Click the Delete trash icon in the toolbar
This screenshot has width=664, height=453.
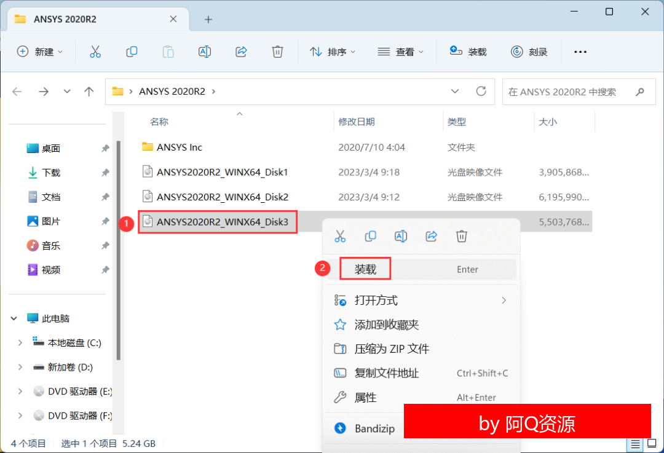click(277, 52)
